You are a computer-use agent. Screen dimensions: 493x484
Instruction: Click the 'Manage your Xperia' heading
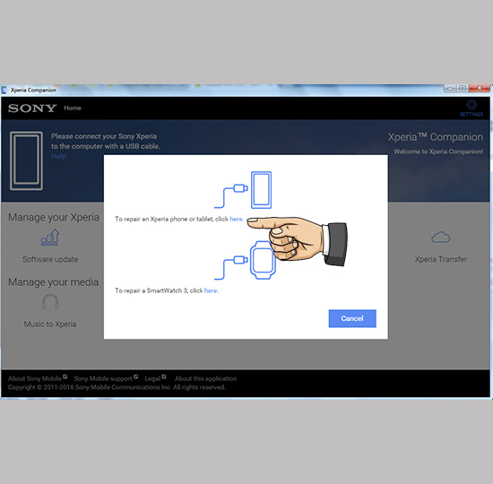point(54,217)
